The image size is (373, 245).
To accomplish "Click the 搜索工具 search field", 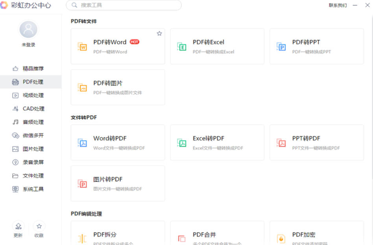I will tap(124, 6).
